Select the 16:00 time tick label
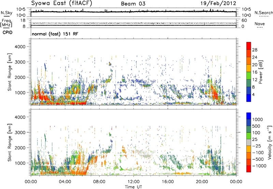 tap(168, 182)
